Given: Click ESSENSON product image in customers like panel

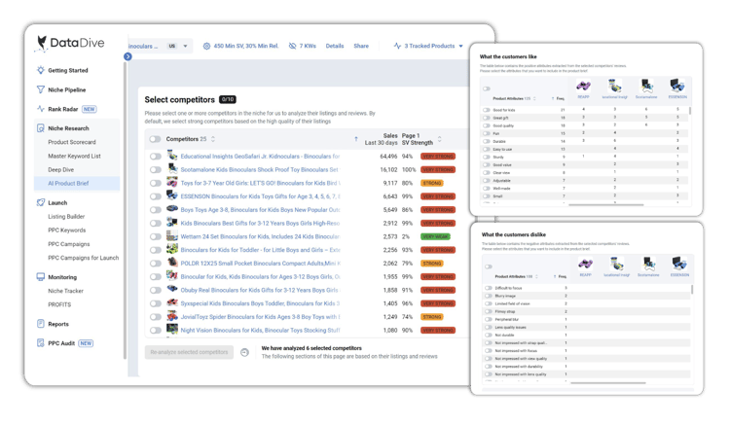Looking at the screenshot, I should [677, 86].
